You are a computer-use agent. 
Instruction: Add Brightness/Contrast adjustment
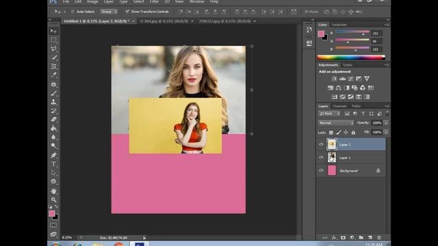[x=334, y=79]
